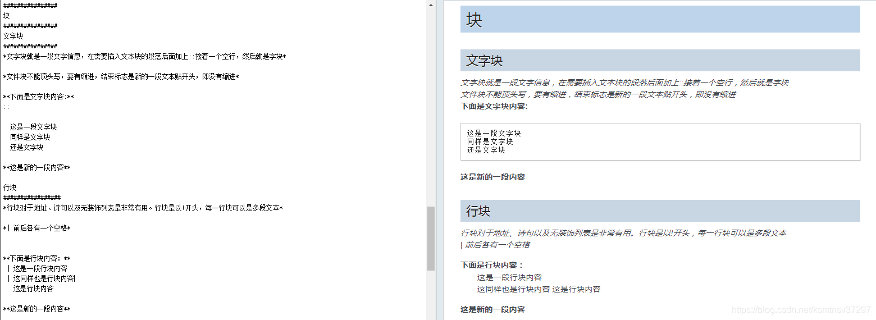Click the editor scrollbar up arrow
Viewport: 876px width, 320px height.
coord(431,5)
